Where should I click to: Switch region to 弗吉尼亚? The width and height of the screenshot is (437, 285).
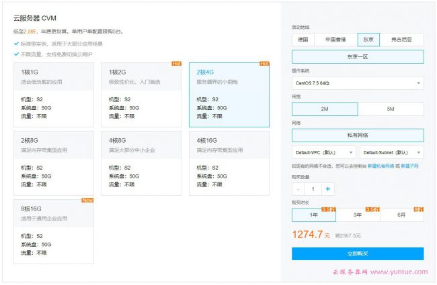402,40
